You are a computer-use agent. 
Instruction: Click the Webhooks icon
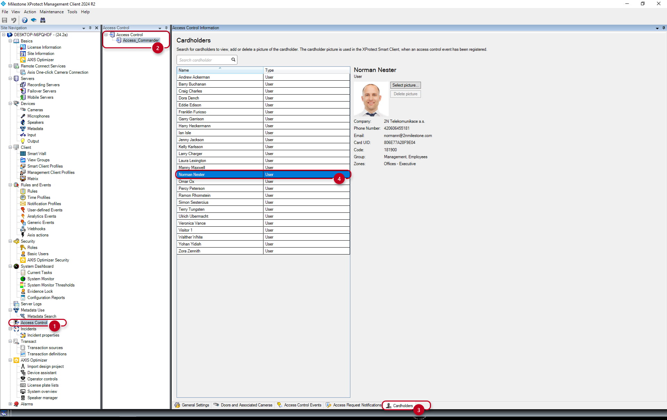(23, 229)
